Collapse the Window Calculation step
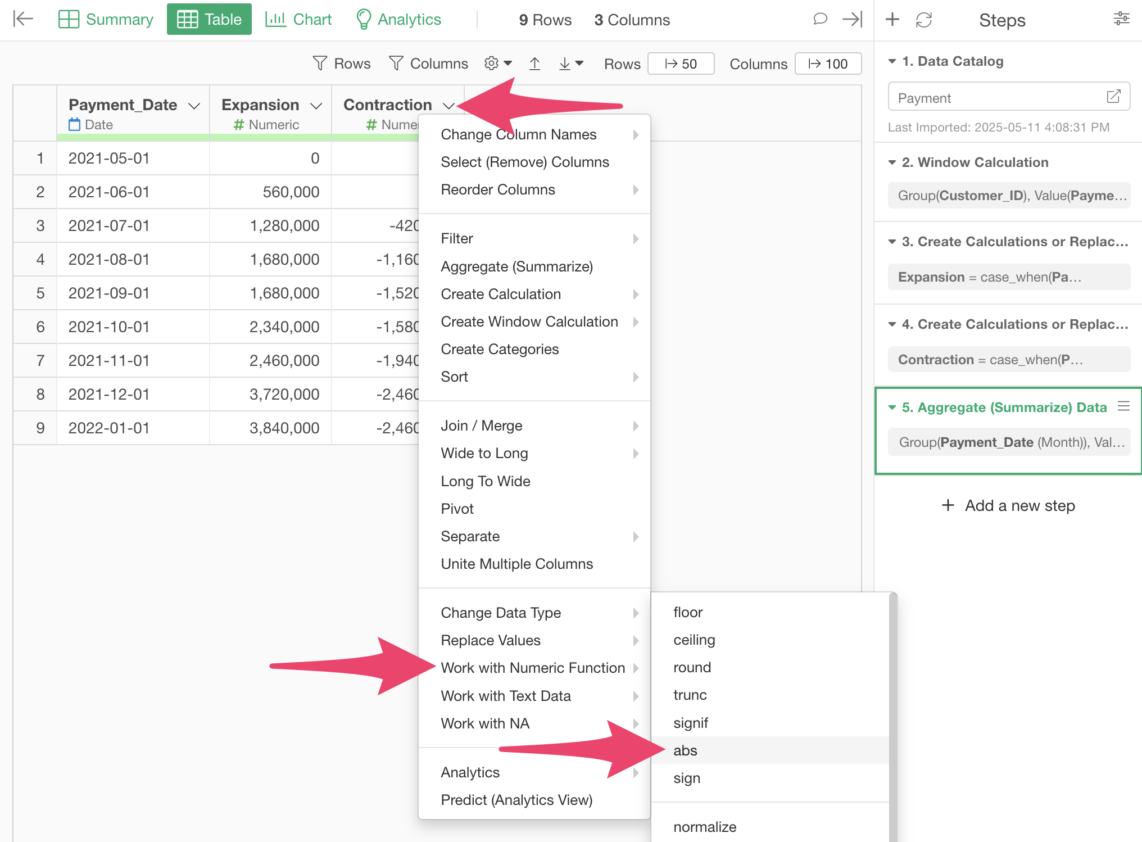This screenshot has height=842, width=1142. pos(892,162)
